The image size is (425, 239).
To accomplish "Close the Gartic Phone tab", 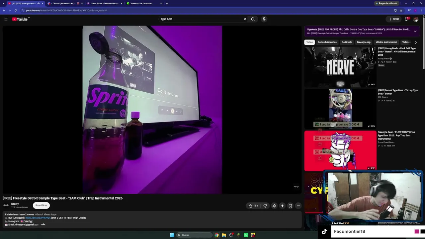I will (x=122, y=3).
